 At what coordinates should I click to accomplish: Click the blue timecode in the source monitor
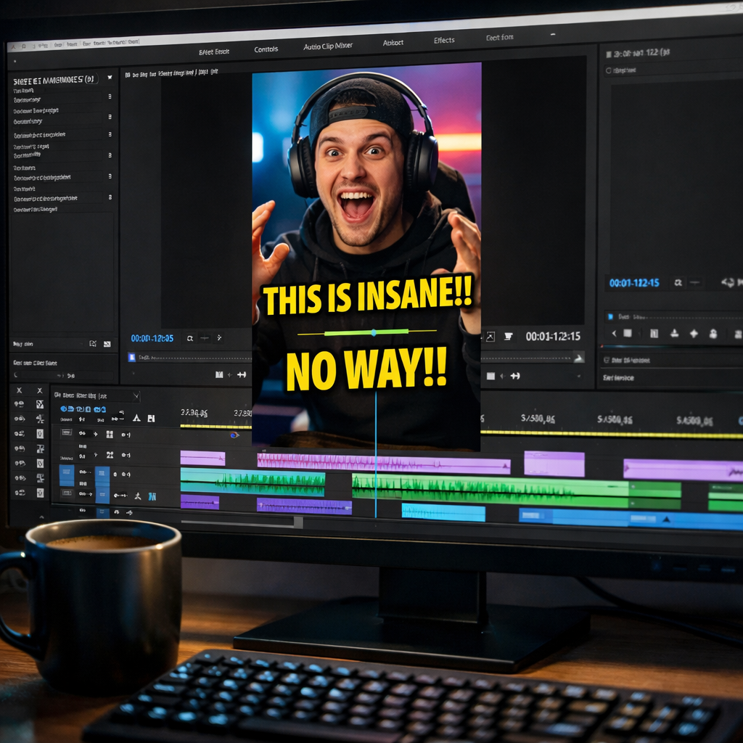(152, 338)
